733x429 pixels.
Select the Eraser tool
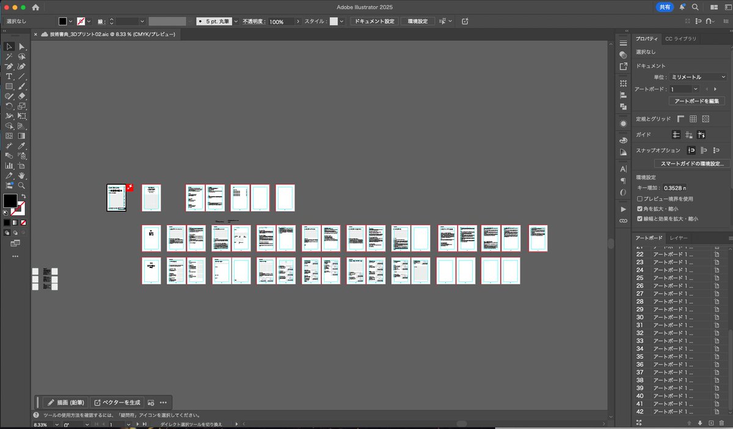click(x=22, y=96)
